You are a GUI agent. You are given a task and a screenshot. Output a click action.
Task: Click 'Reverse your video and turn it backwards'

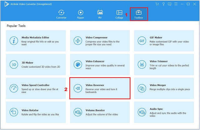(101, 91)
